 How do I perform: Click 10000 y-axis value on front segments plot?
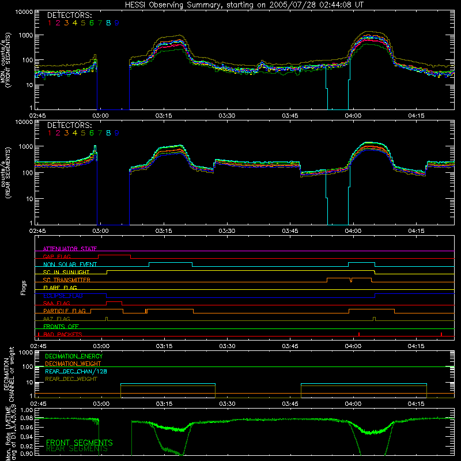[x=24, y=12]
